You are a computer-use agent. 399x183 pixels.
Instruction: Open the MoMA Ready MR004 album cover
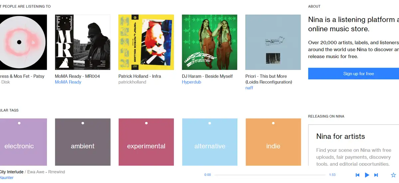pos(82,42)
